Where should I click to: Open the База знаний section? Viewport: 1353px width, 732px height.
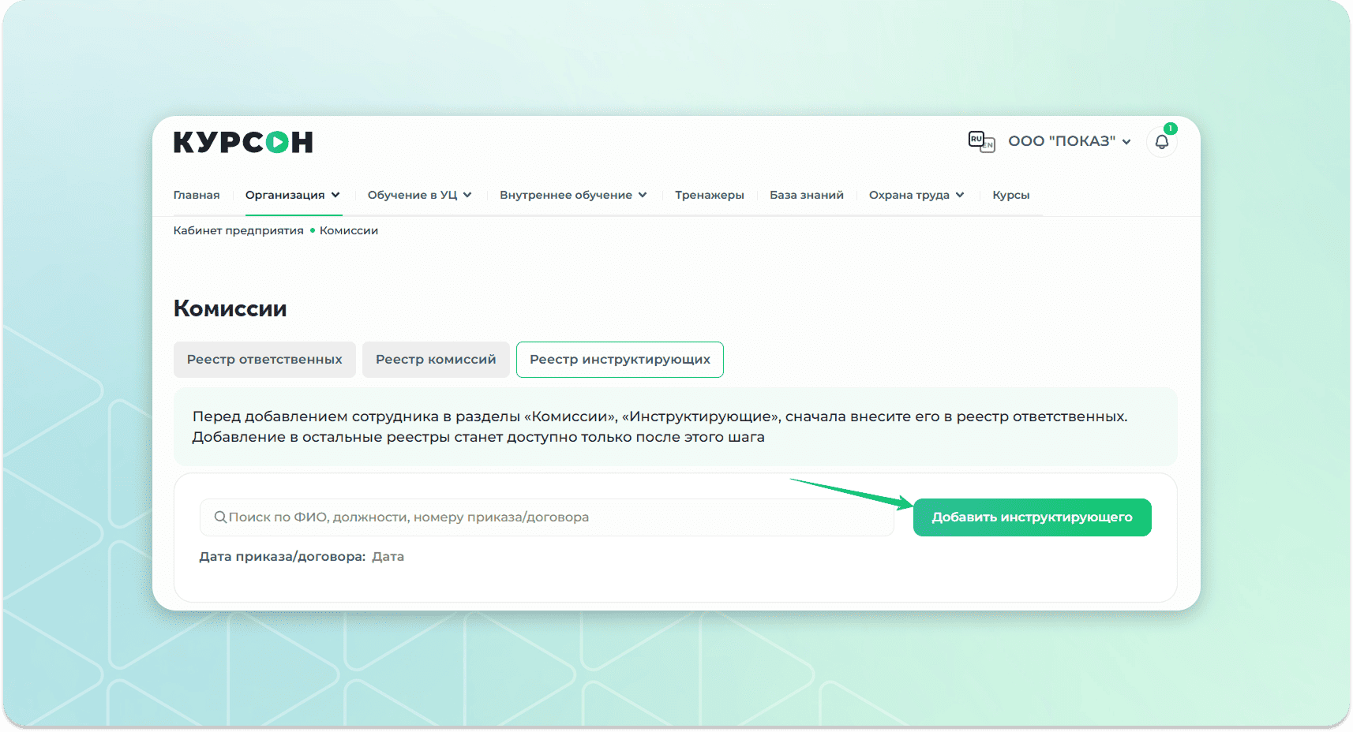806,195
